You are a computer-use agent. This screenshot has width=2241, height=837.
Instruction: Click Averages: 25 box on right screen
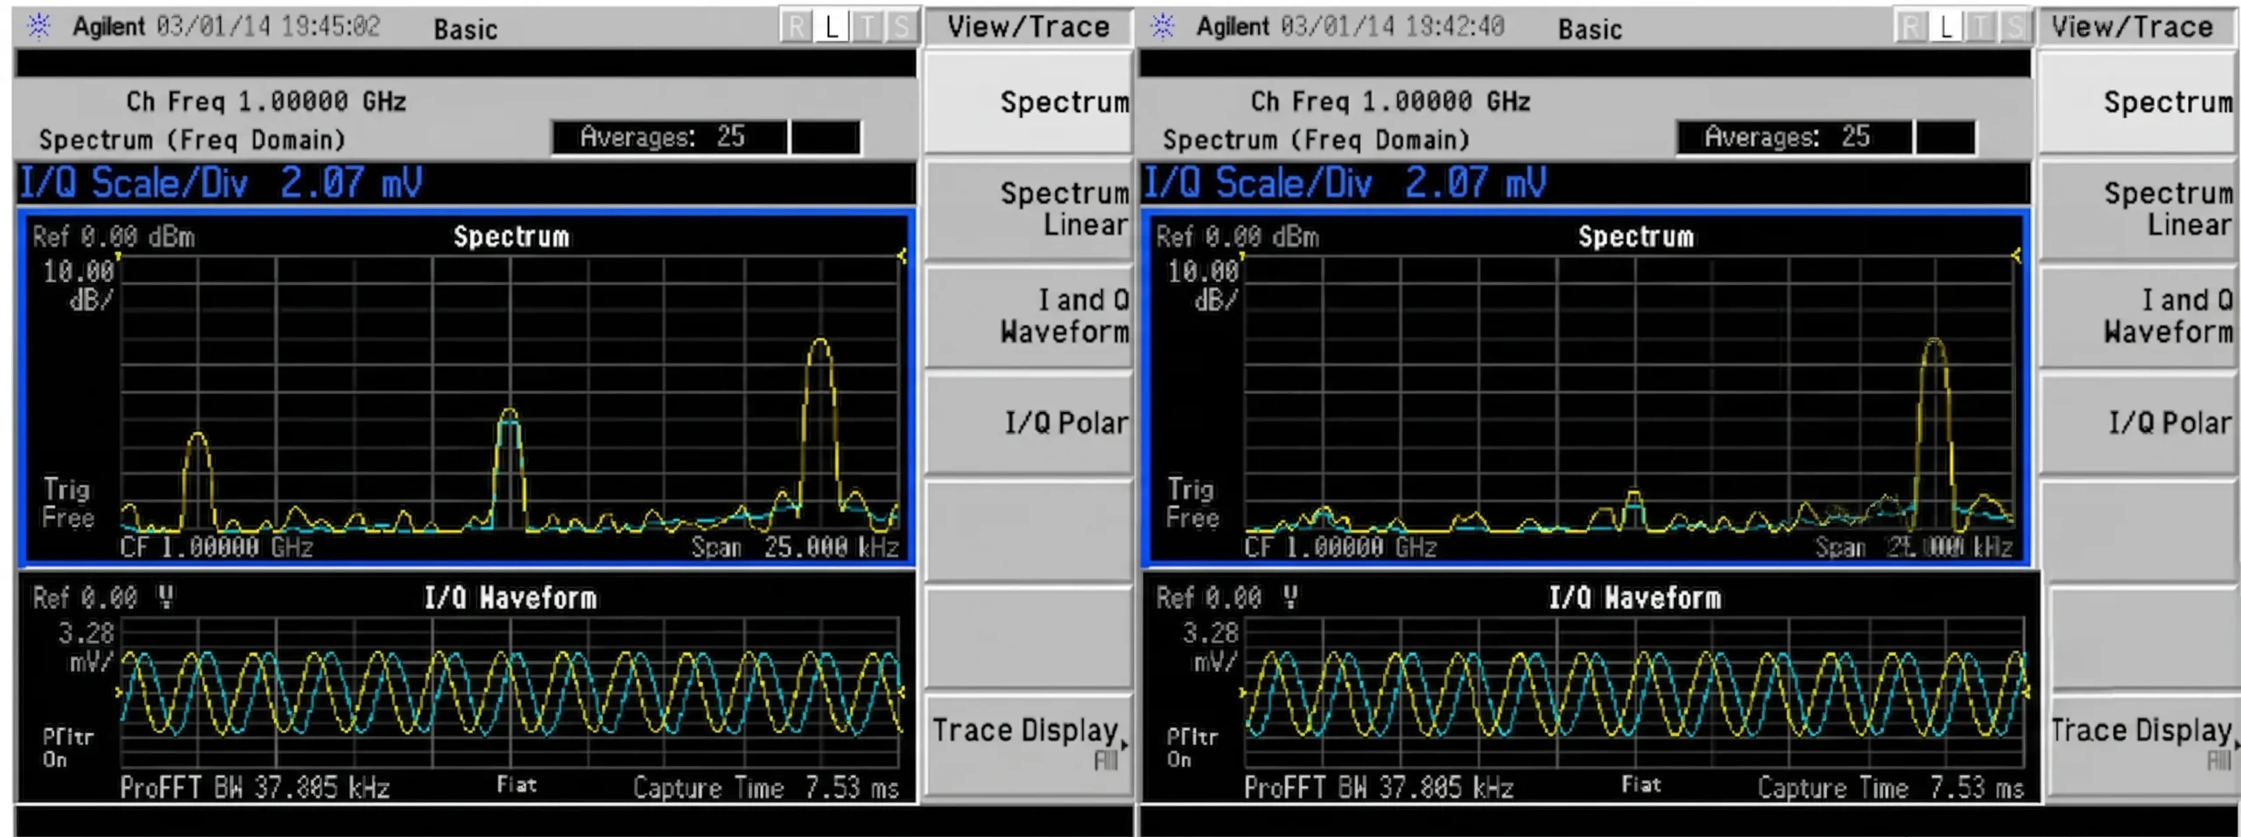[1794, 137]
